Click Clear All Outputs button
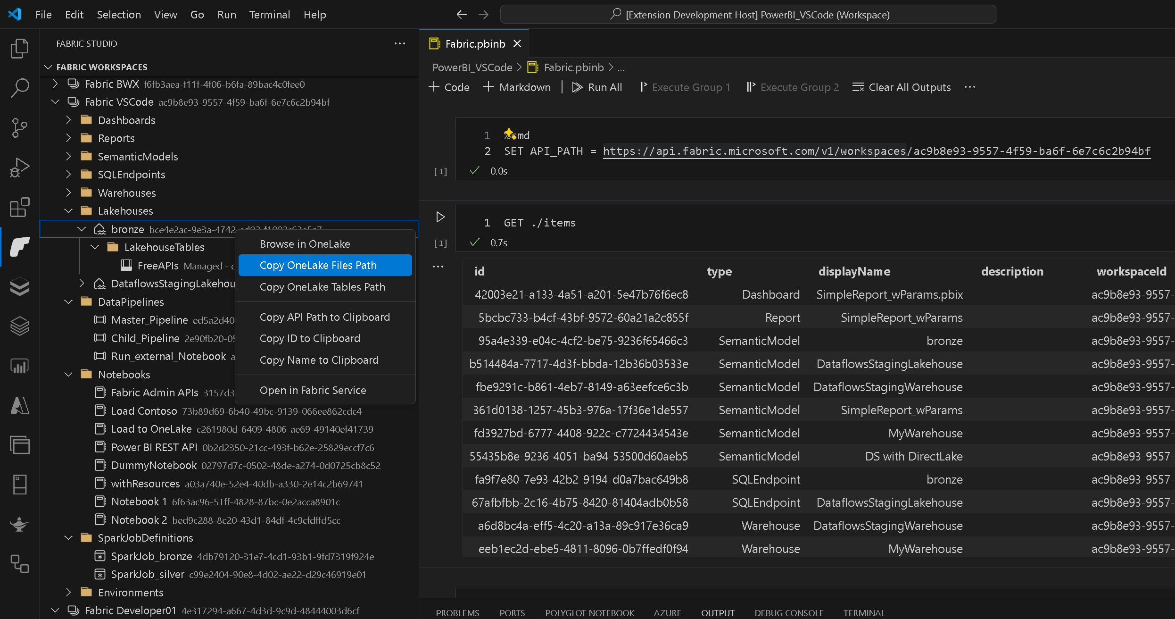Screen dimensions: 1175x619 pyautogui.click(x=902, y=87)
